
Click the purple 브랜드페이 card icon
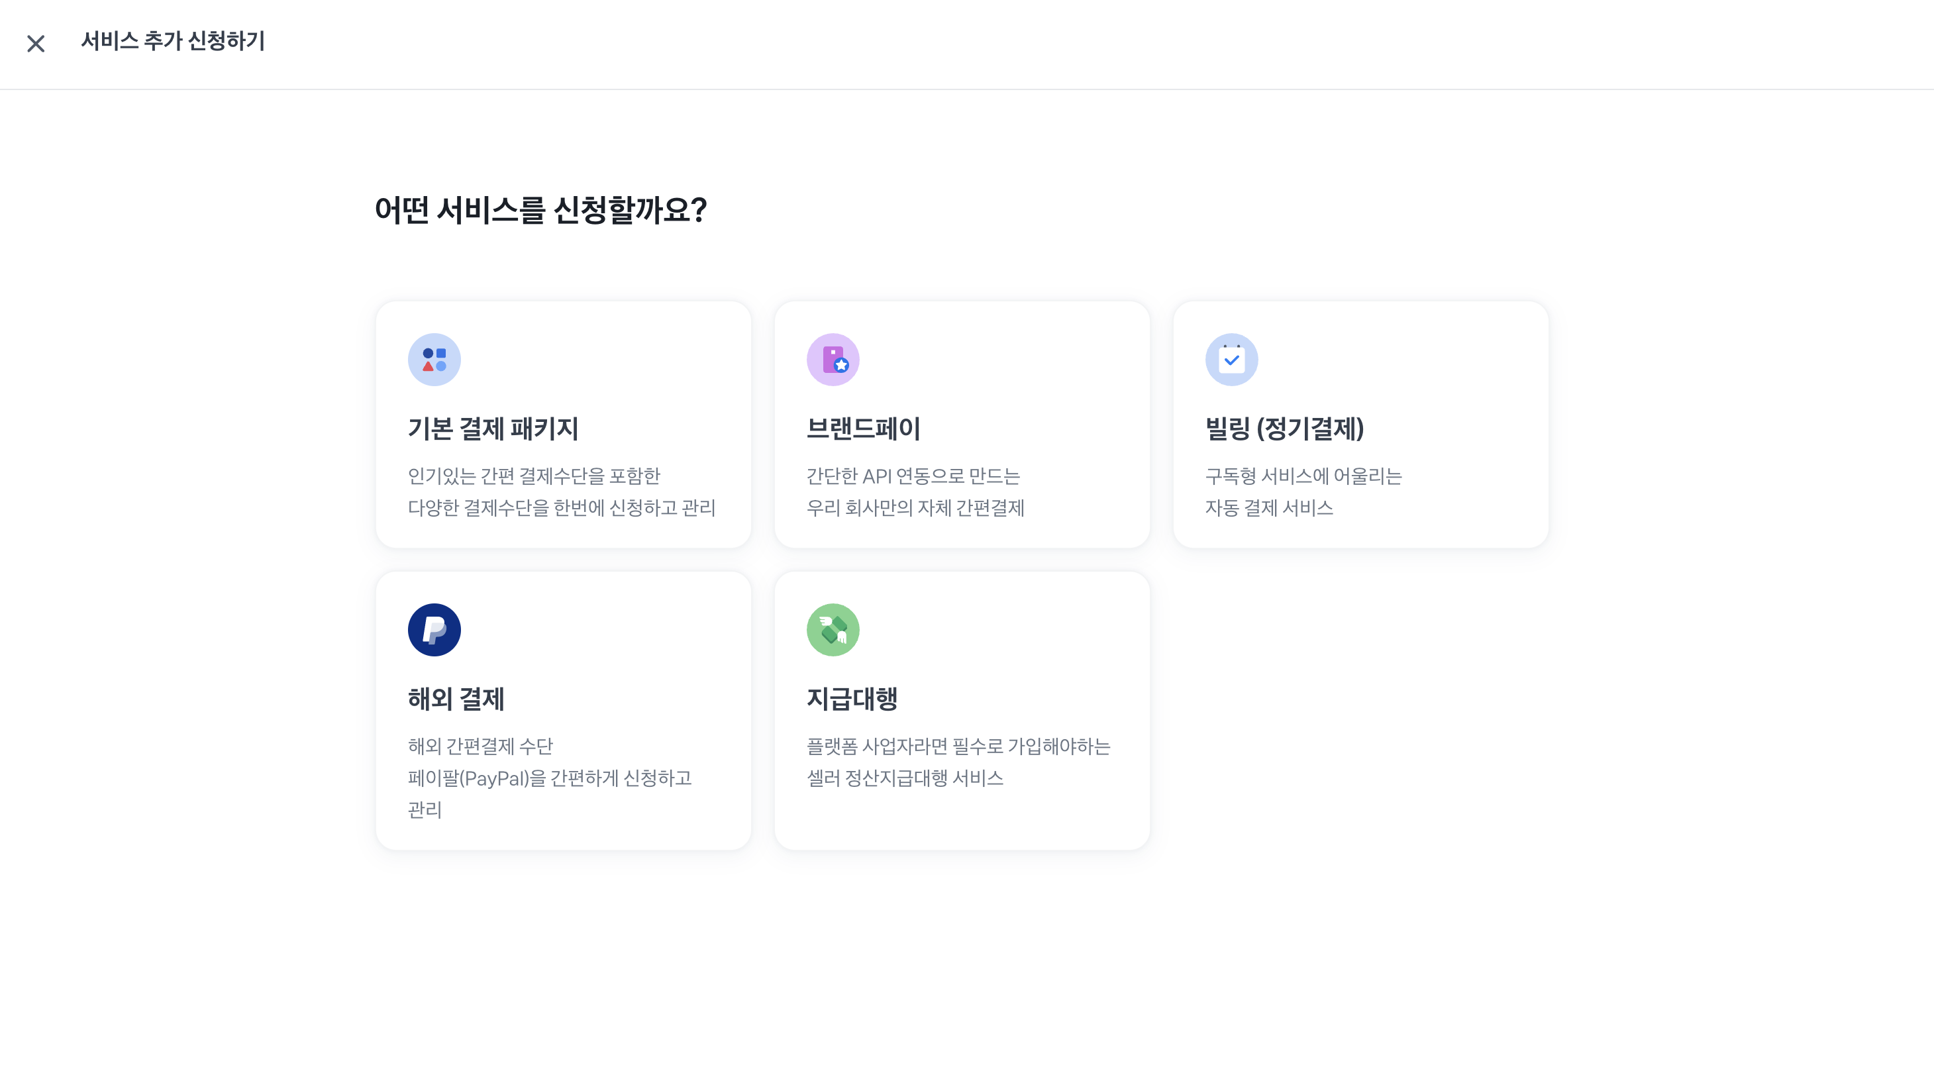coord(833,360)
